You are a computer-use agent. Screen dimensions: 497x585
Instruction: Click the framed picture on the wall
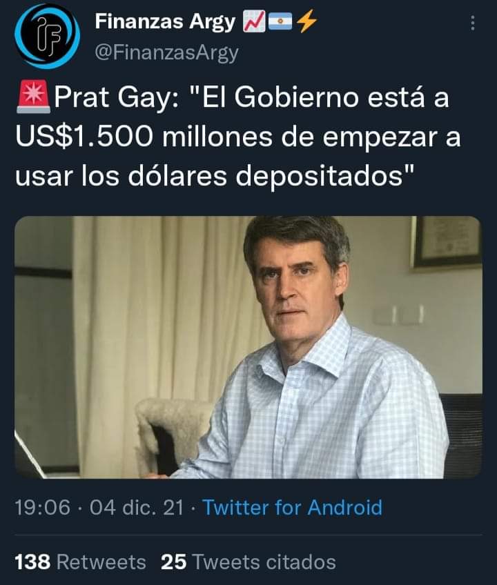pyautogui.click(x=446, y=243)
